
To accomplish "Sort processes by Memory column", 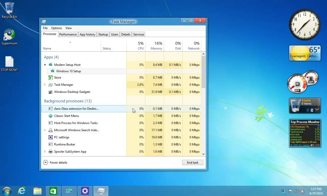I will pyautogui.click(x=155, y=46).
